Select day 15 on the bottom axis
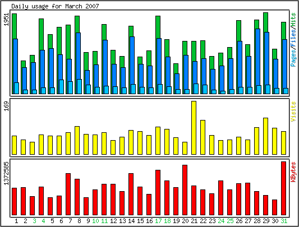This screenshot has height=227, width=299. (140, 221)
